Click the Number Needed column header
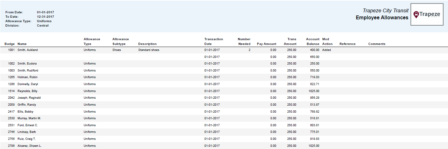448x149 pixels. coord(244,41)
